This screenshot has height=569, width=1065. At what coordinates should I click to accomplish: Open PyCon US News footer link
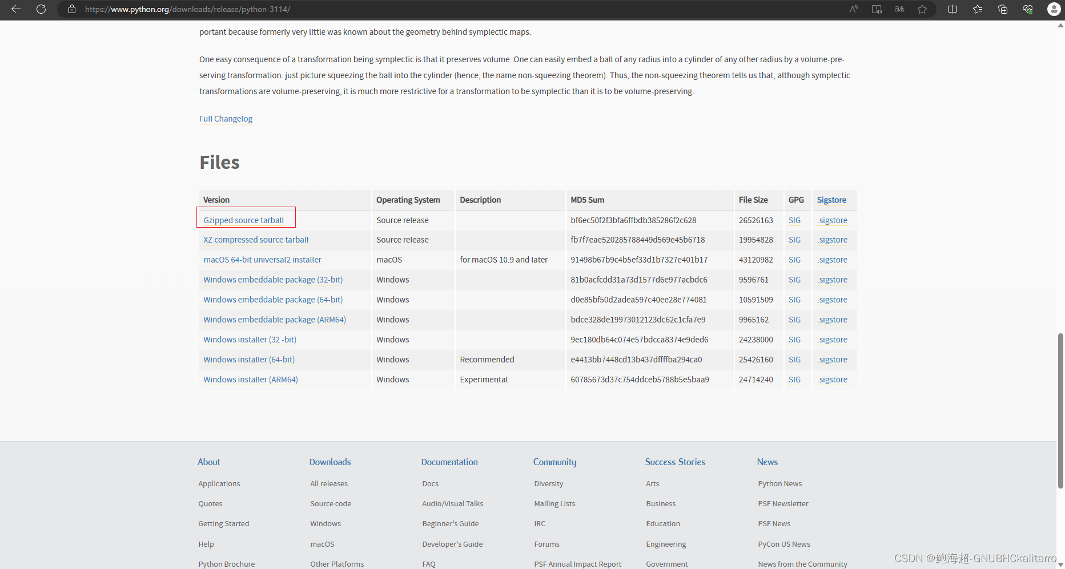[784, 544]
